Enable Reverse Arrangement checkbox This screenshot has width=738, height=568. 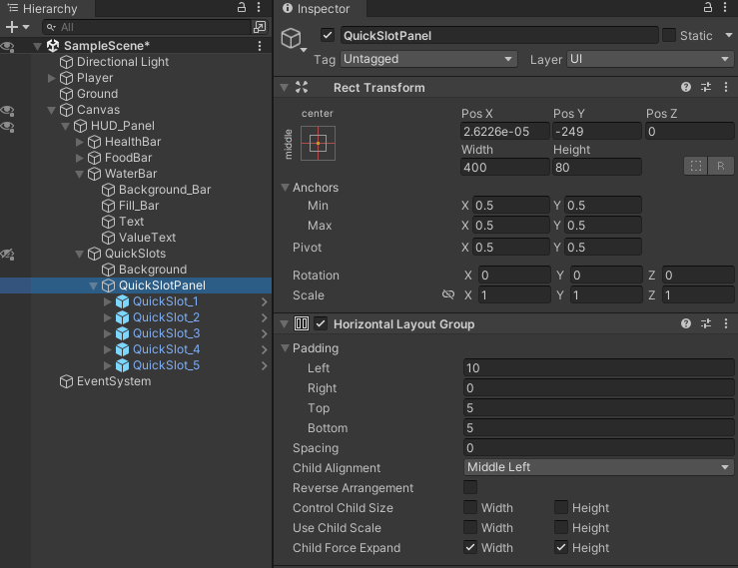470,487
